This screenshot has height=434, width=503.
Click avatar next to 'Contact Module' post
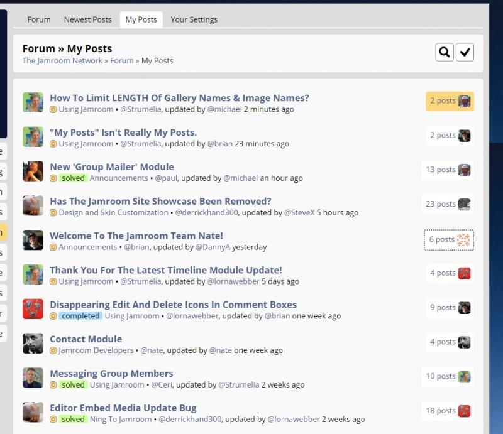click(33, 343)
